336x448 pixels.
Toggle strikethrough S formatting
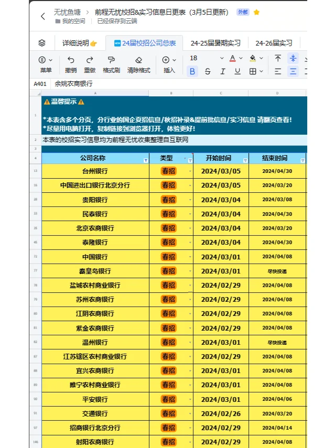click(x=208, y=71)
